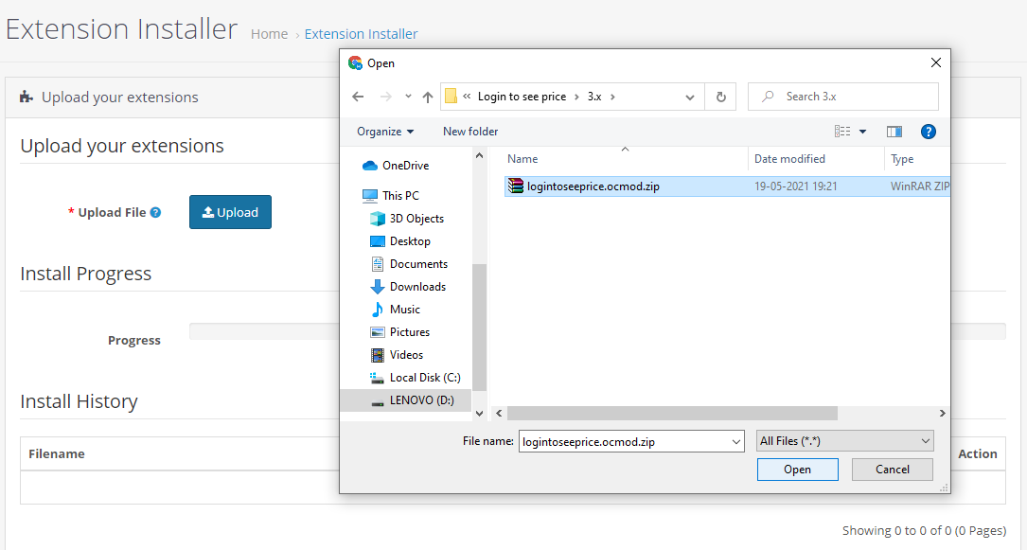Click the Upload button with upload icon
This screenshot has width=1027, height=550.
point(230,212)
